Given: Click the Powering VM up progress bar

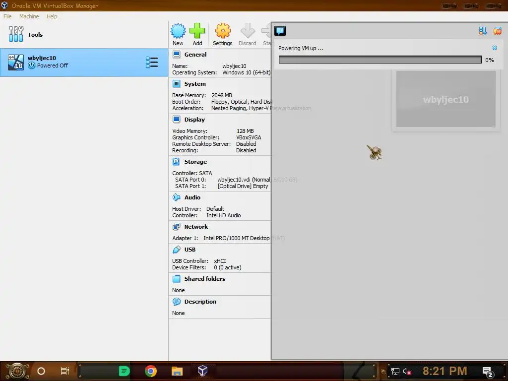Looking at the screenshot, I should [380, 60].
